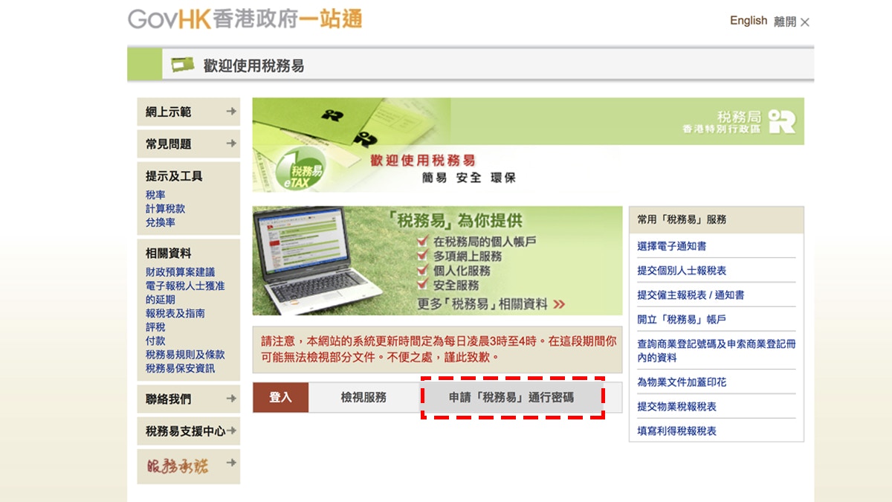The width and height of the screenshot is (892, 502).
Task: Open the 稅率 link under 提示及工具
Action: tap(155, 195)
